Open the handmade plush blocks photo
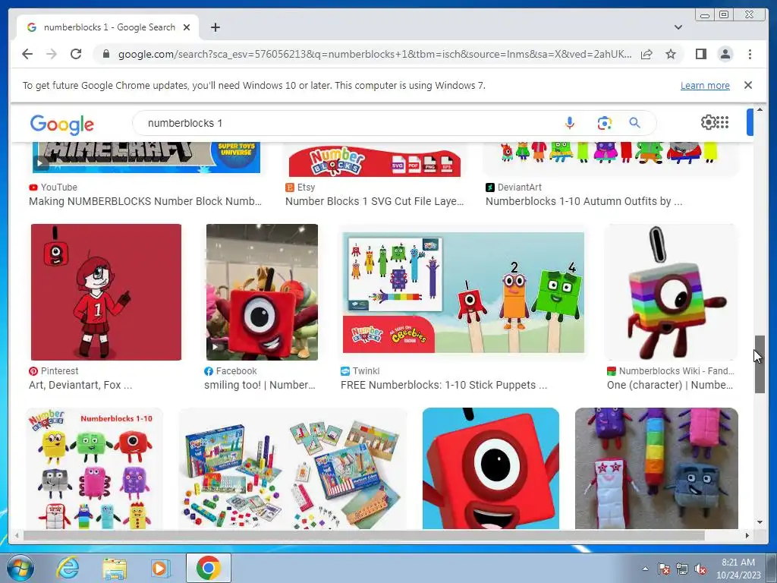 click(x=656, y=468)
